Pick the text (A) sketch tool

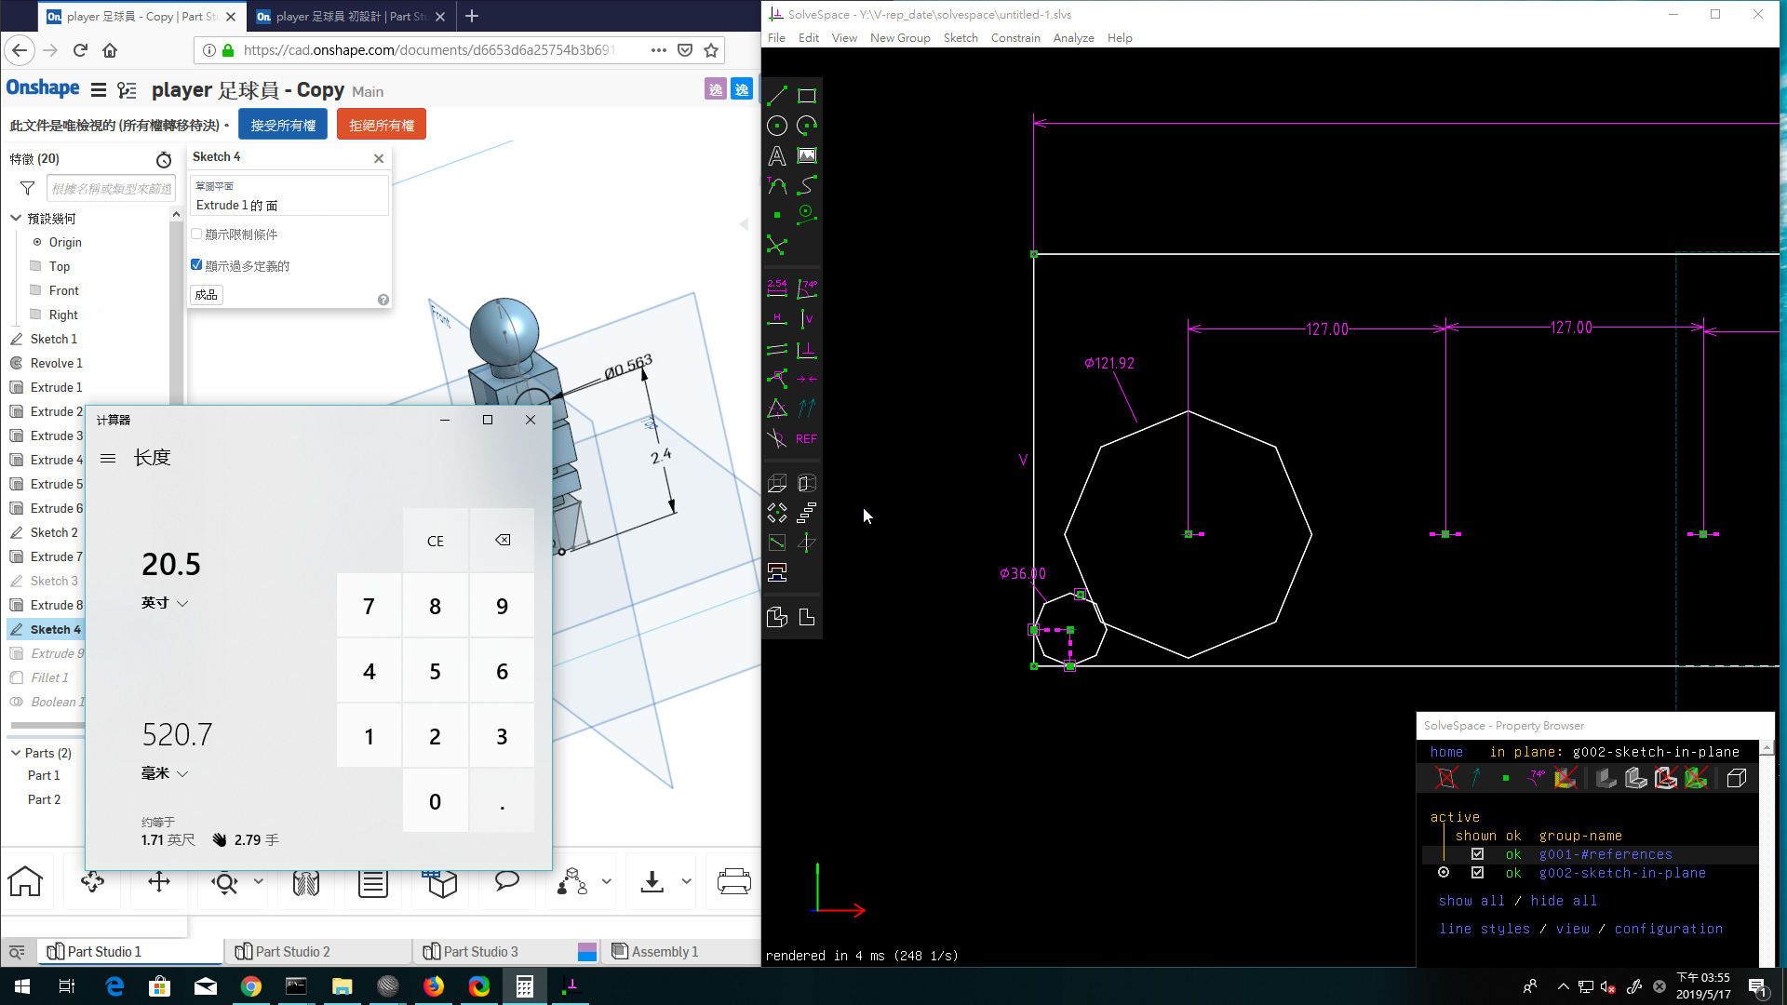776,155
